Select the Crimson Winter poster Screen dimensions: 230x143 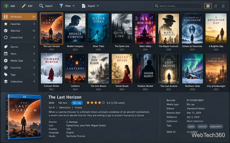tap(51, 68)
